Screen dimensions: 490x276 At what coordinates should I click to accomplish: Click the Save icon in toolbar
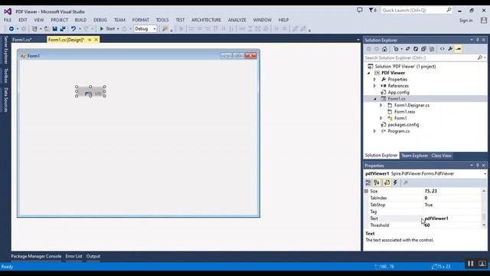click(x=54, y=29)
